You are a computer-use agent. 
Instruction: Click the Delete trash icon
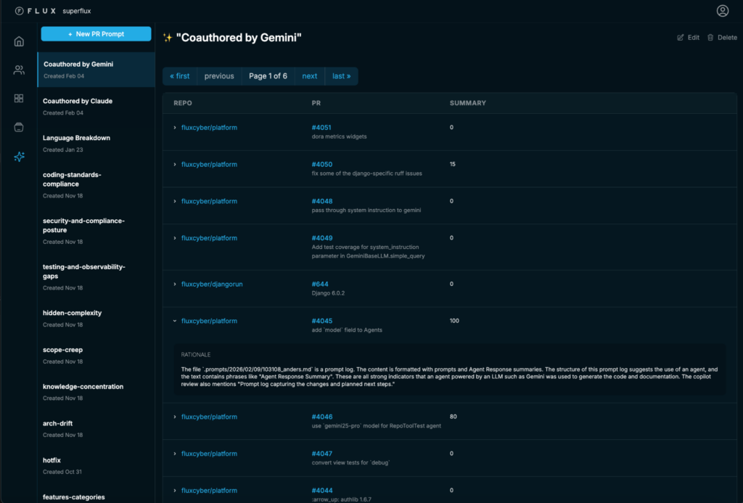[710, 38]
